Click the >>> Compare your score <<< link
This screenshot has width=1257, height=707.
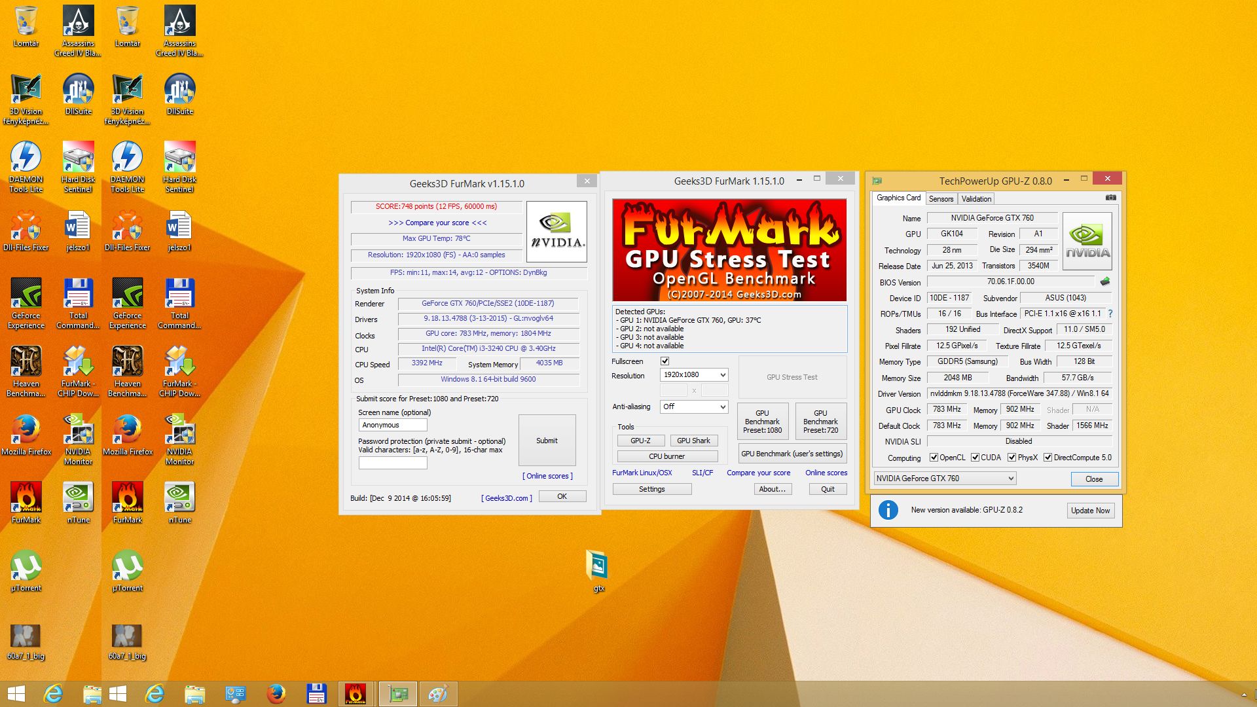[x=437, y=223]
